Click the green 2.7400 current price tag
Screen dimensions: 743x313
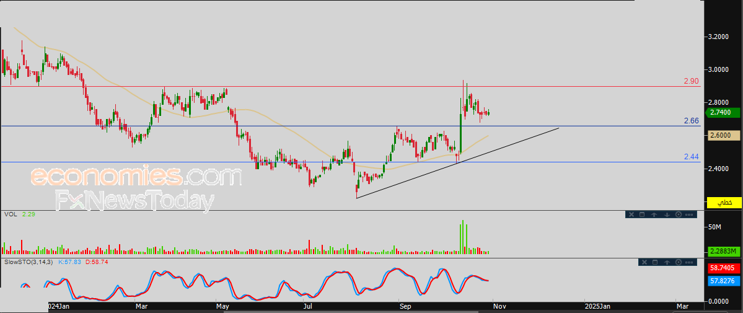point(724,112)
